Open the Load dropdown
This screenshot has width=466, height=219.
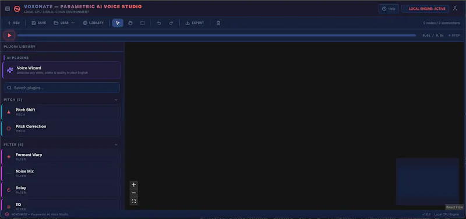click(64, 23)
